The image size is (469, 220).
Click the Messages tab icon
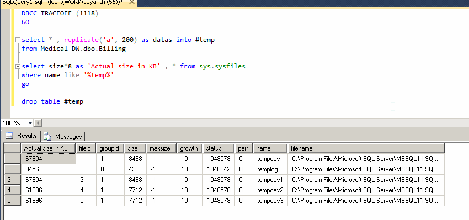[48, 136]
